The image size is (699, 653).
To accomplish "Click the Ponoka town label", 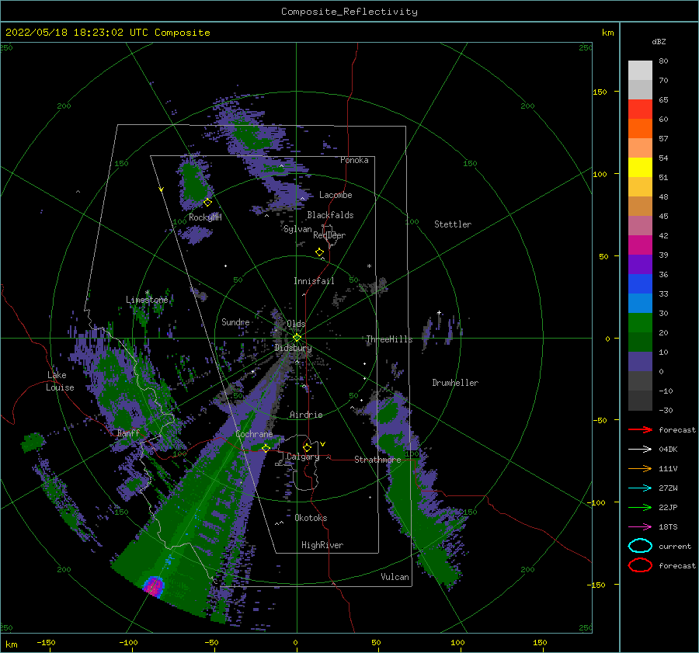I will click(354, 160).
